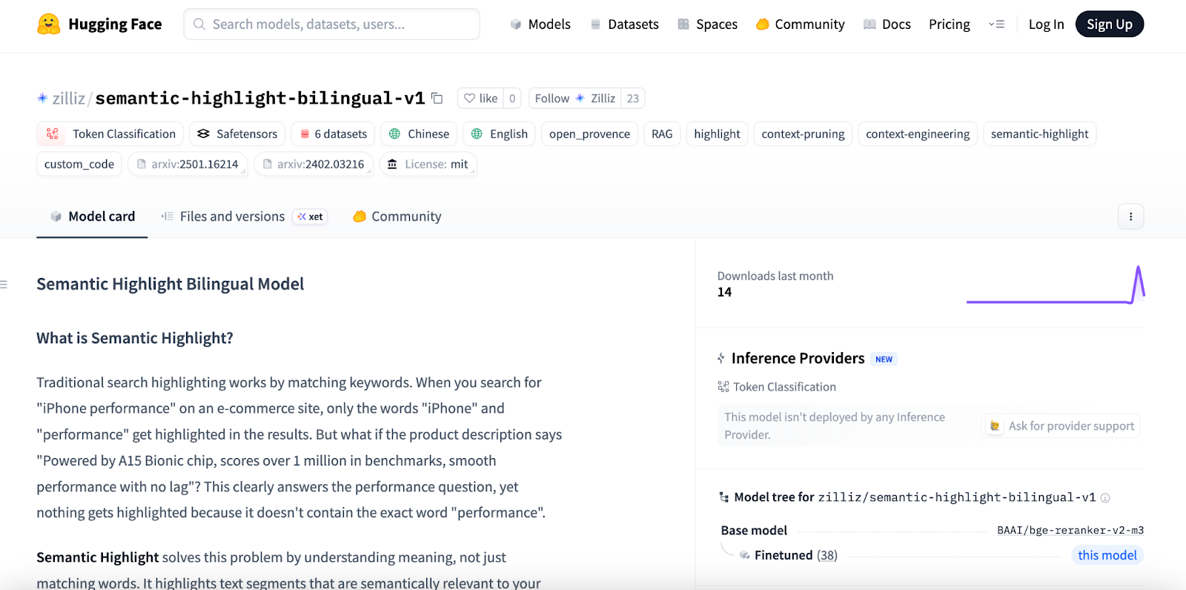Open the three-dot model options menu

click(1130, 216)
